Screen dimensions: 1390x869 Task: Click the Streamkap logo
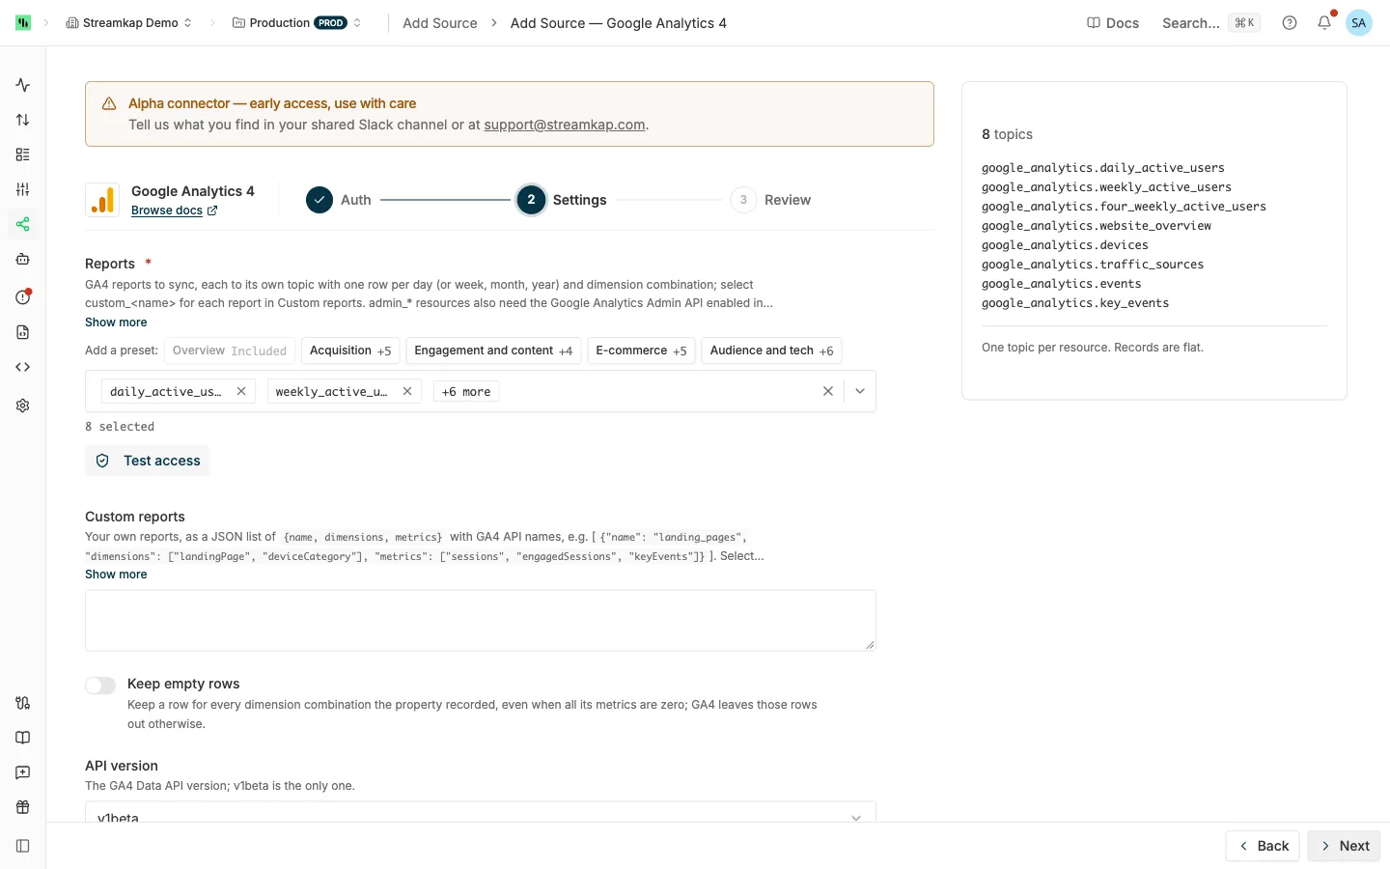pyautogui.click(x=23, y=23)
